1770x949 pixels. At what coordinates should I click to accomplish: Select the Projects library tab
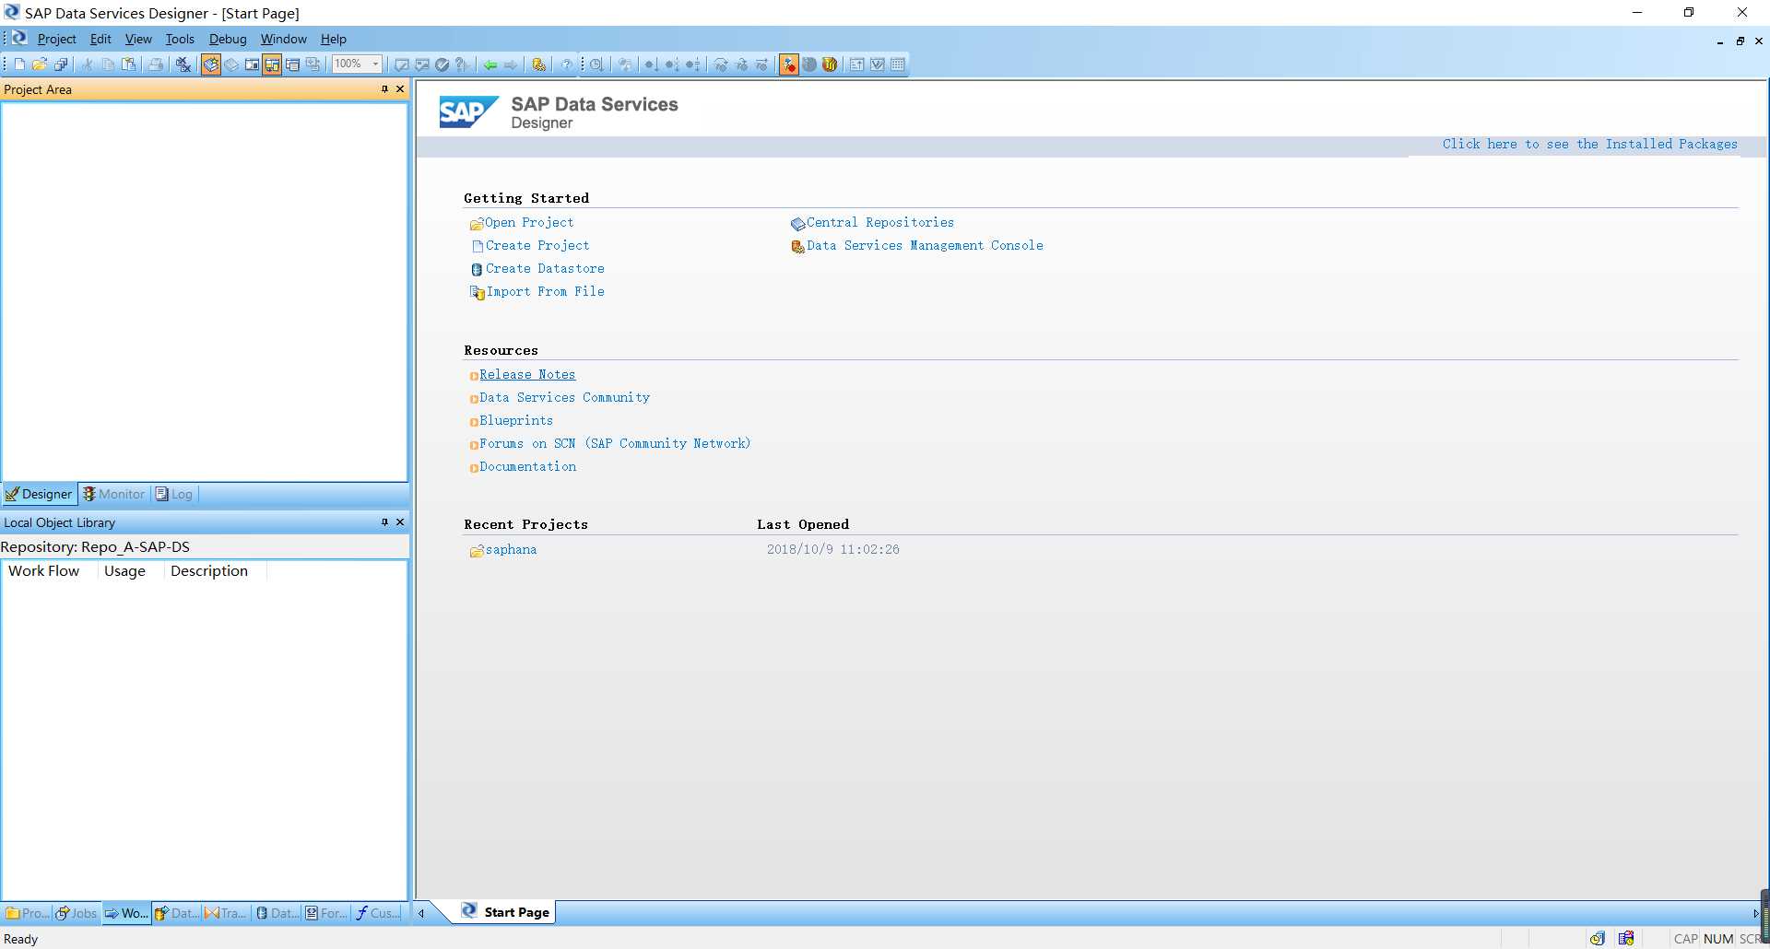click(27, 913)
